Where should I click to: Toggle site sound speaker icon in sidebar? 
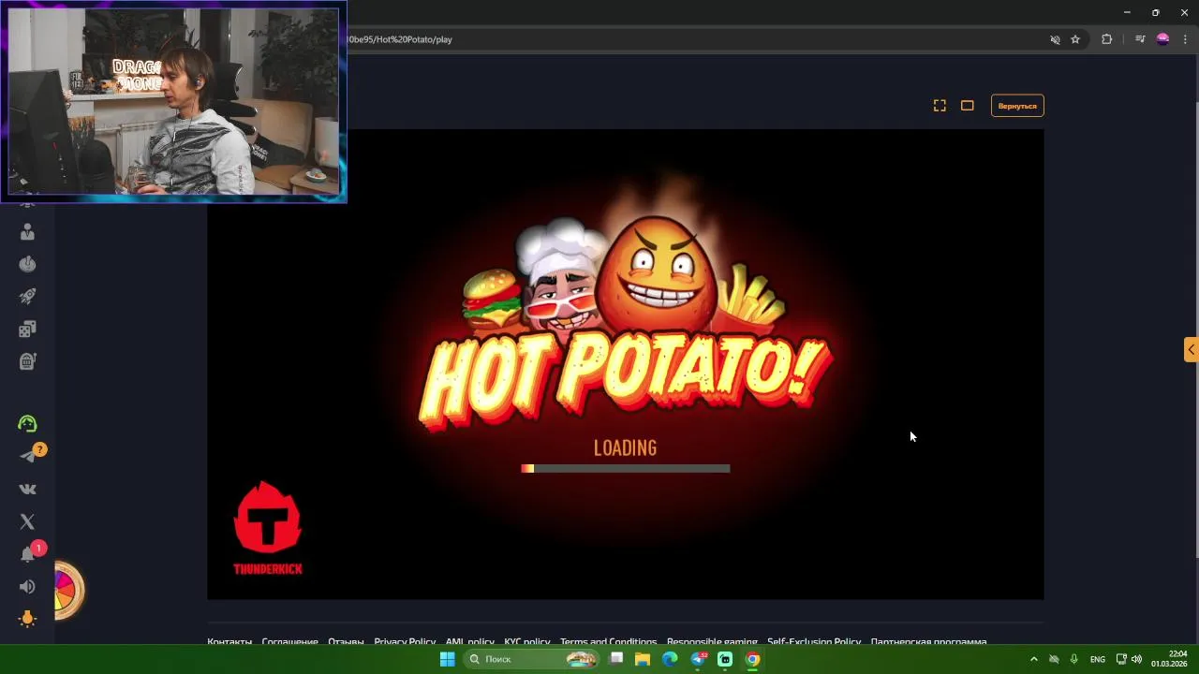click(27, 587)
